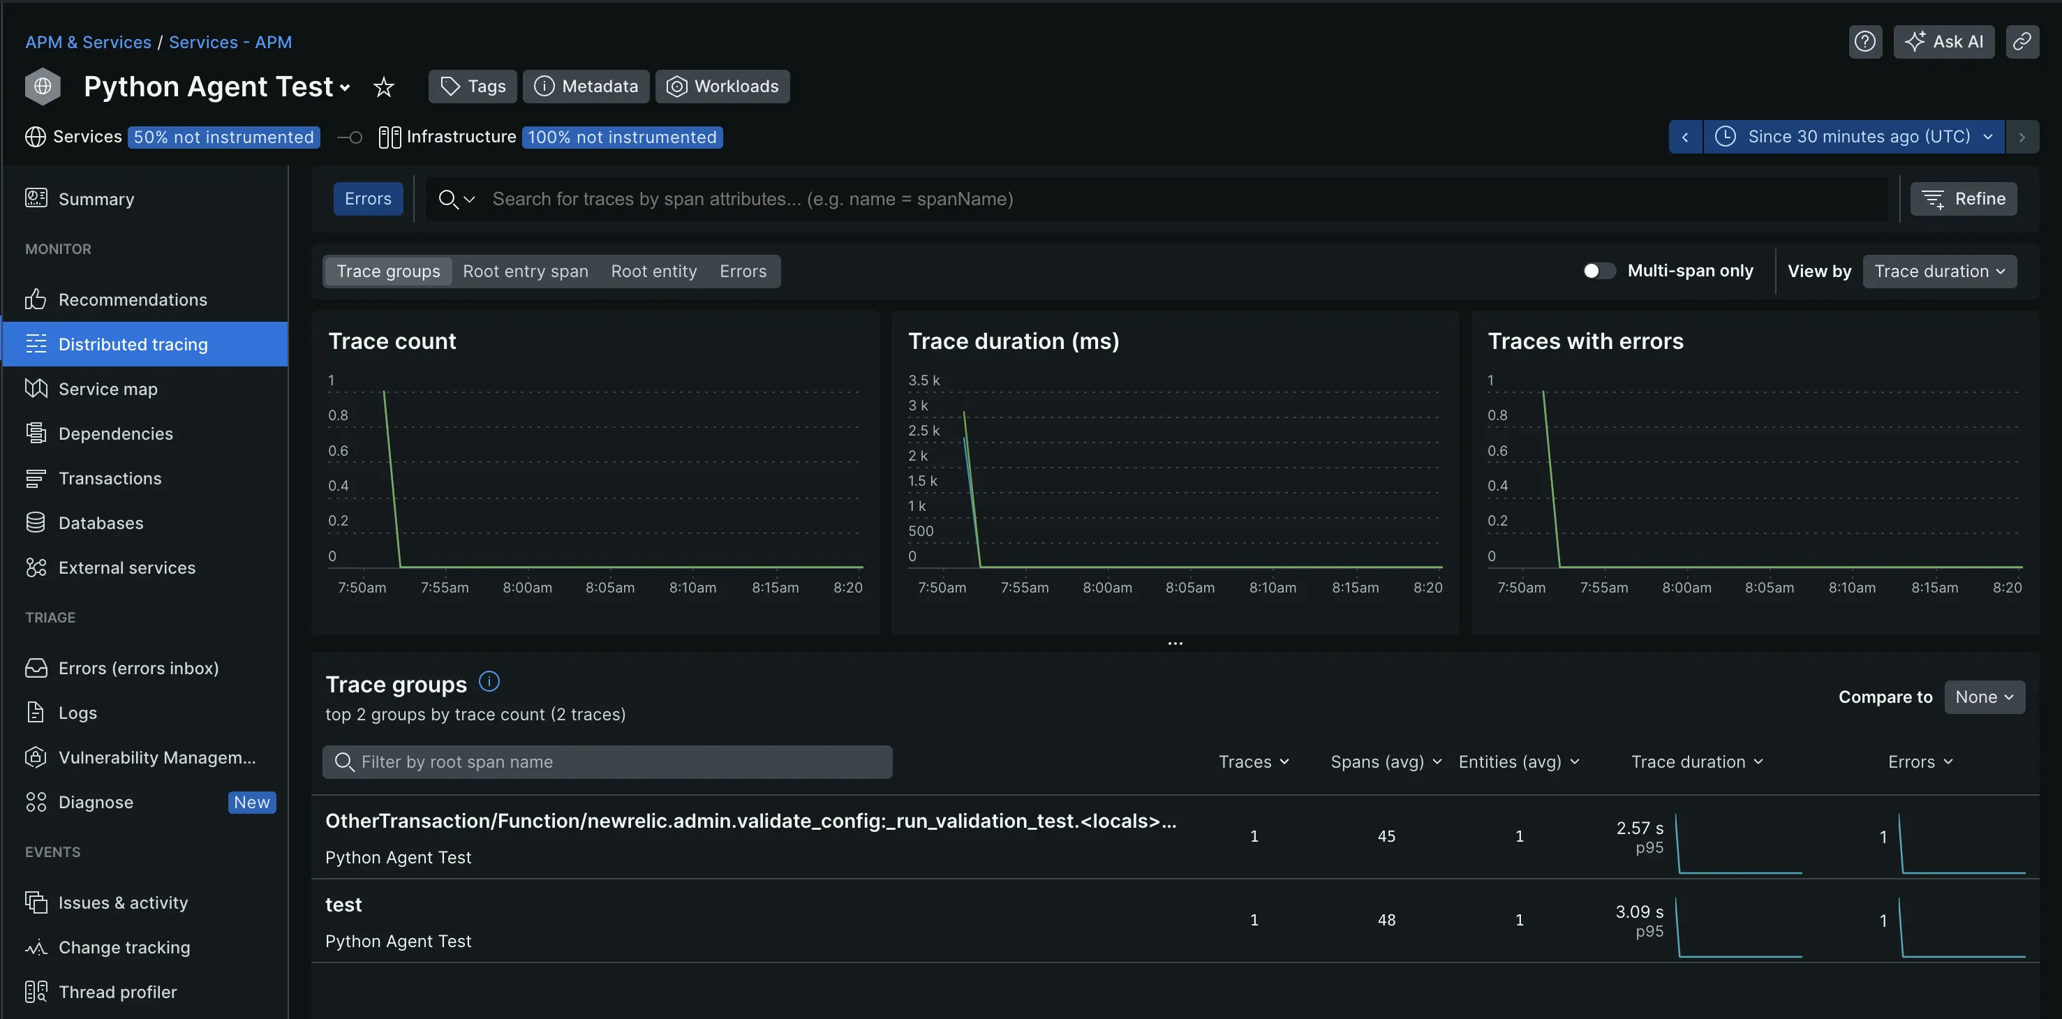Select Distributed tracing in the sidebar
The height and width of the screenshot is (1019, 2062).
(x=133, y=343)
